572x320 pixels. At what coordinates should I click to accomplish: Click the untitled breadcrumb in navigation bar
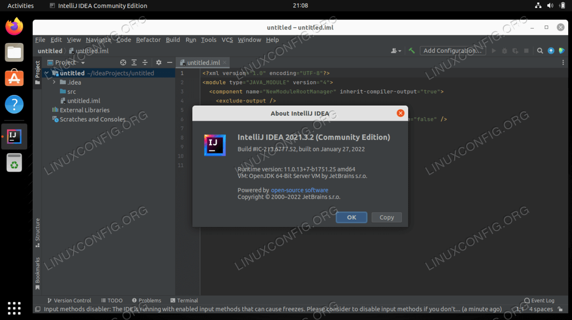(x=50, y=51)
